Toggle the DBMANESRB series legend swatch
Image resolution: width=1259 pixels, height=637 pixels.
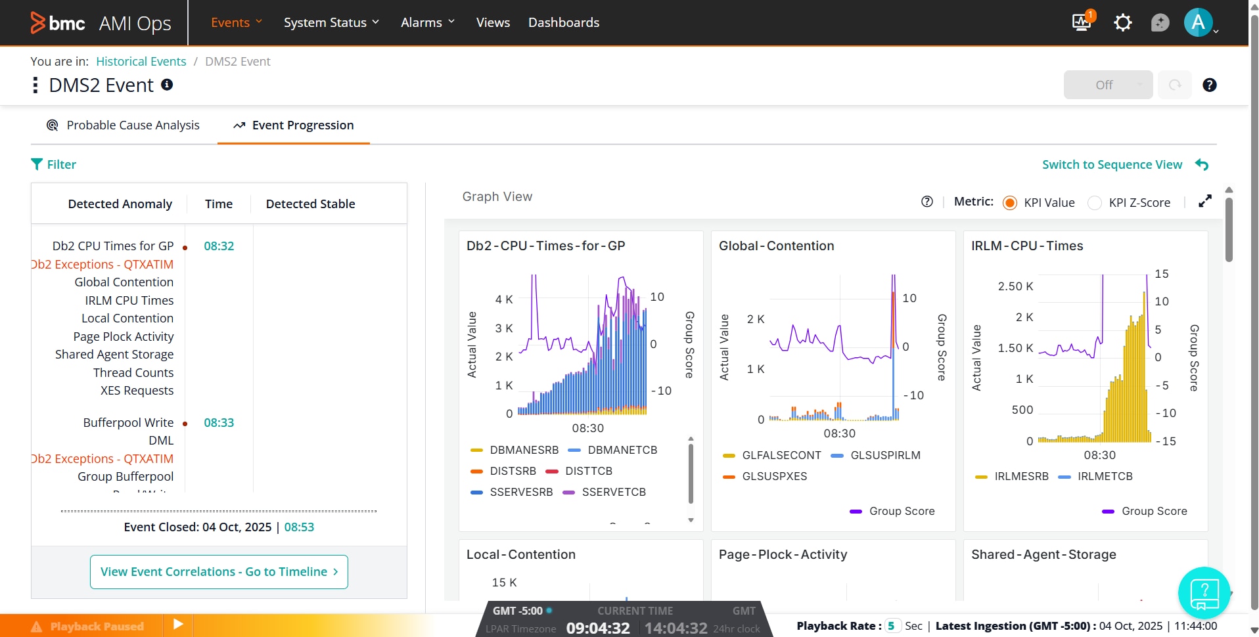(x=476, y=450)
